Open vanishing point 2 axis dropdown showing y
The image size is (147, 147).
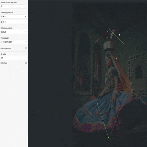click(x=15, y=22)
